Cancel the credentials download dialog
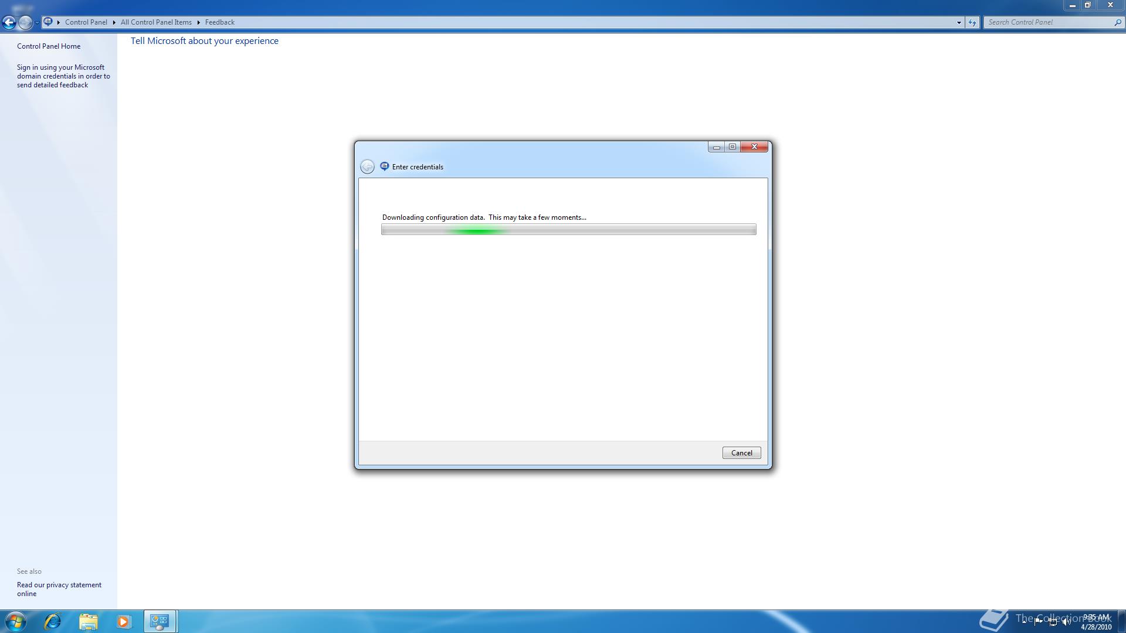Screen dimensions: 1126x633 click(x=741, y=453)
